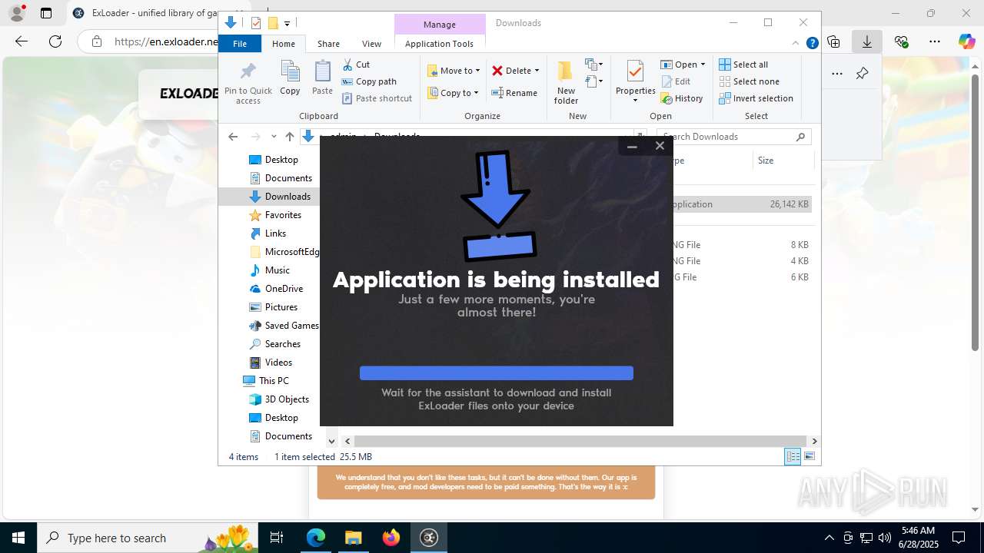
Task: Open File Explorer help icon
Action: tap(812, 44)
